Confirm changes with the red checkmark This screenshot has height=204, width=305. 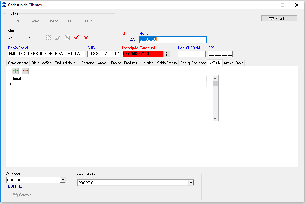(77, 38)
